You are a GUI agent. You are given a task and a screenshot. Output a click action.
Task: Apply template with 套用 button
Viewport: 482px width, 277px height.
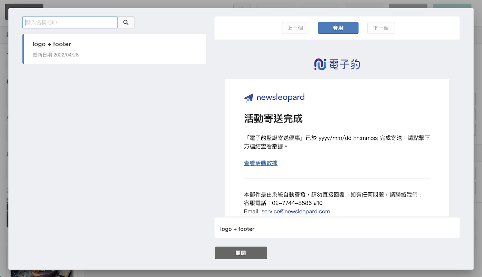338,28
